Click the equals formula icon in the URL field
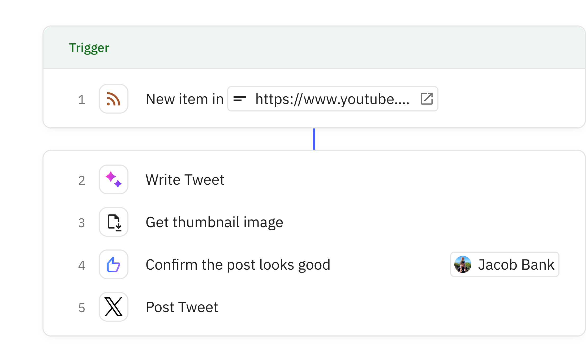586x362 pixels. (240, 98)
